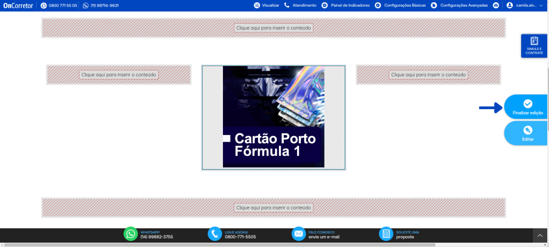Select the Cartão Porto Fórmula 1 image

[273, 117]
